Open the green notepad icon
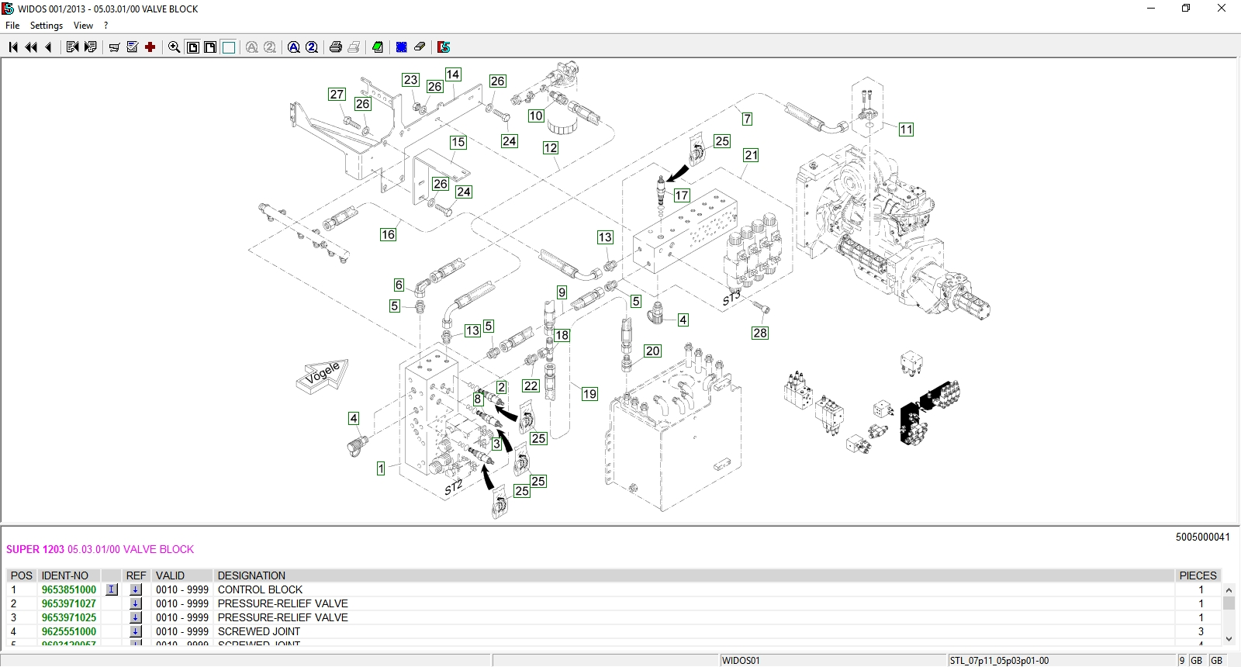 tap(378, 47)
